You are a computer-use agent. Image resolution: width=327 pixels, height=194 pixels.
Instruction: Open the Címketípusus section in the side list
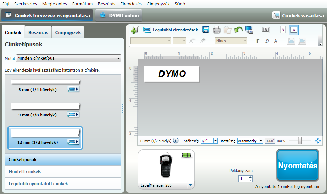pos(63,159)
